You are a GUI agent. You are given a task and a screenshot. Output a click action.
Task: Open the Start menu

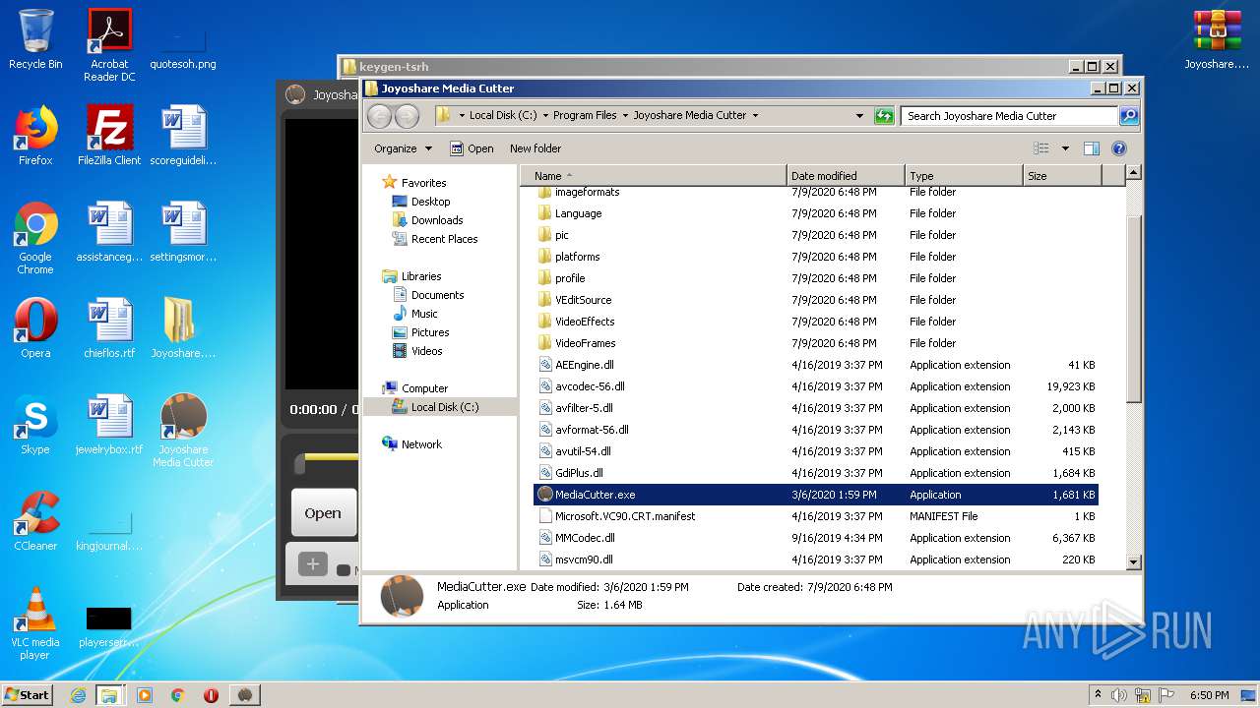click(28, 695)
